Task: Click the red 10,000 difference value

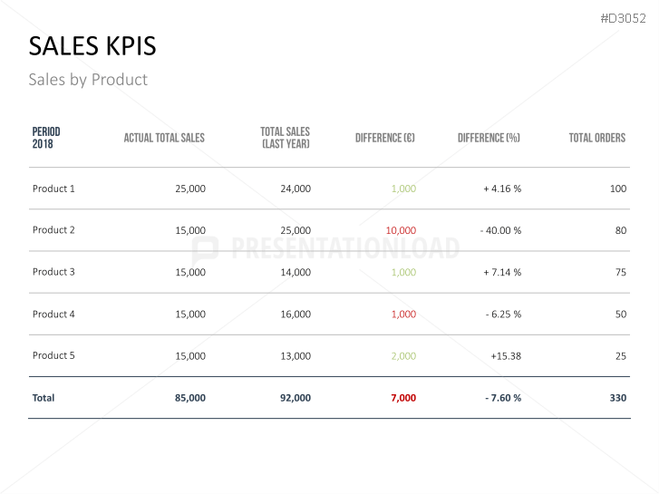Action: (401, 230)
